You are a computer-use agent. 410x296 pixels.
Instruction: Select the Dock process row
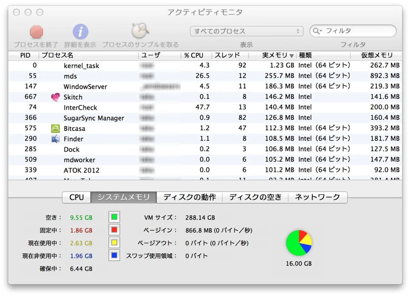click(205, 149)
